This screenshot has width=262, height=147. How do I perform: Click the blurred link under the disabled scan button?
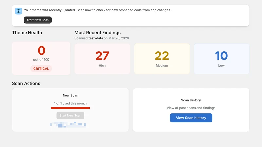pos(68,124)
